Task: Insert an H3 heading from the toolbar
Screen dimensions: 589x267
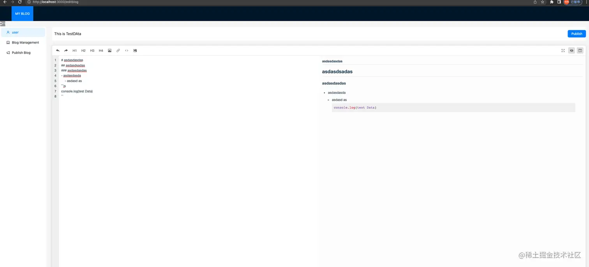Action: (x=92, y=51)
